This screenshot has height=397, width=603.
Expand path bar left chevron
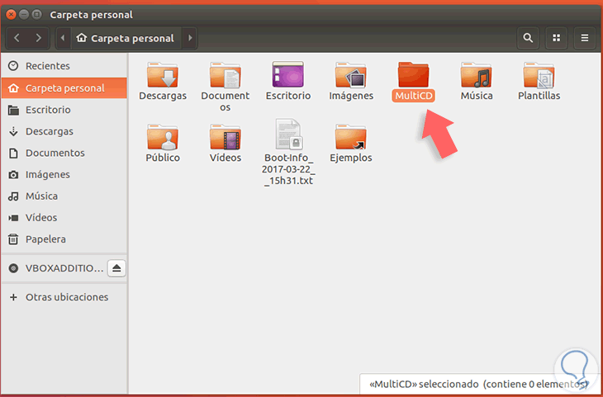[63, 38]
